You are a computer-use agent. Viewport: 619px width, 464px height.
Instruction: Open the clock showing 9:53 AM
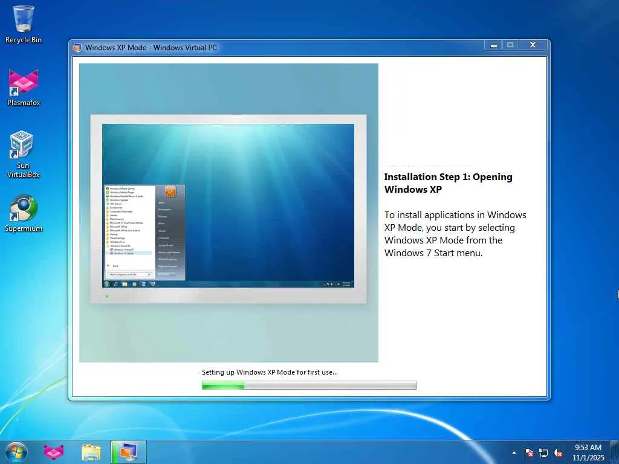pos(588,452)
